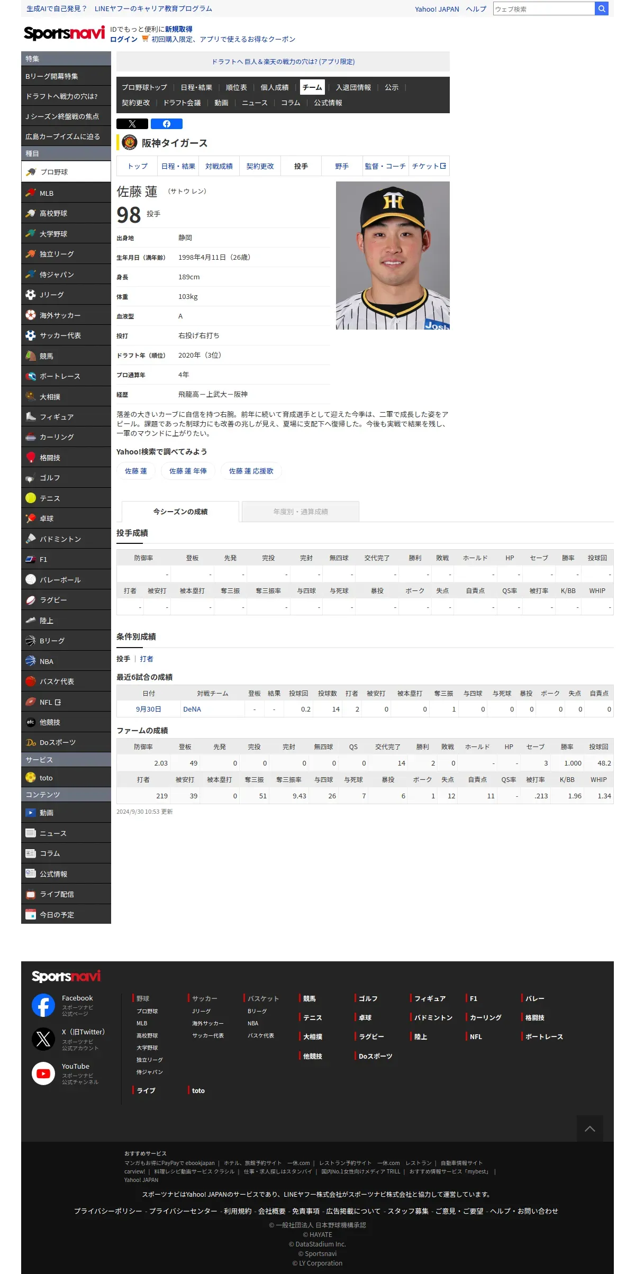
Task: Click the 9月30日 game date link
Action: tap(149, 709)
